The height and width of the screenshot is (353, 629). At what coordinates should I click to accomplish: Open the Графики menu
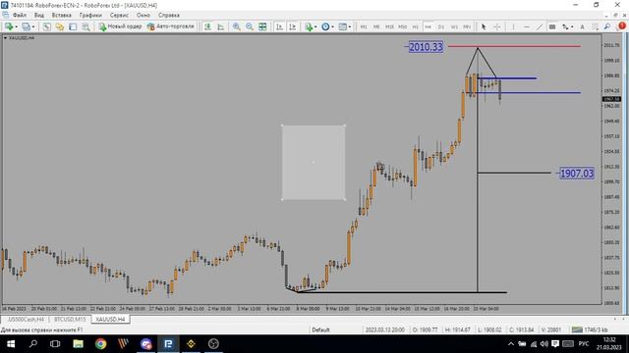(90, 16)
